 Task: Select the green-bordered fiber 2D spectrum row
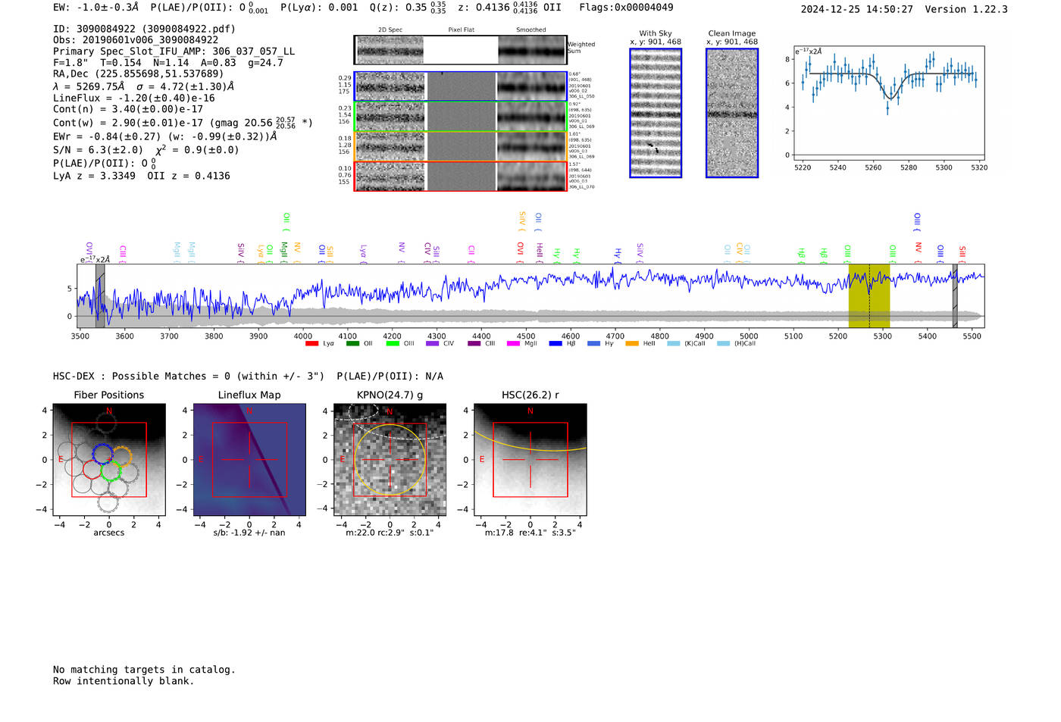point(460,117)
